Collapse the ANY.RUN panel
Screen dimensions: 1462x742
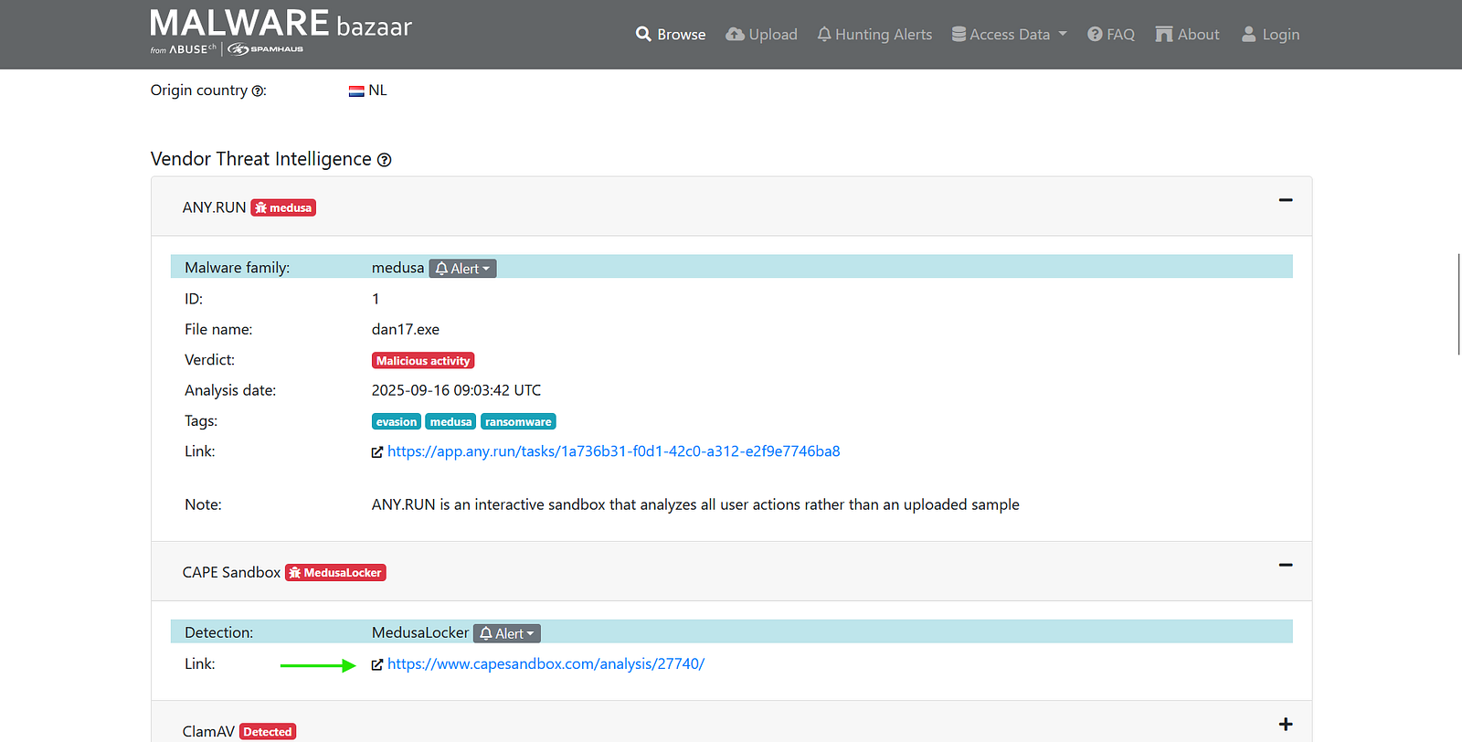(x=1286, y=200)
